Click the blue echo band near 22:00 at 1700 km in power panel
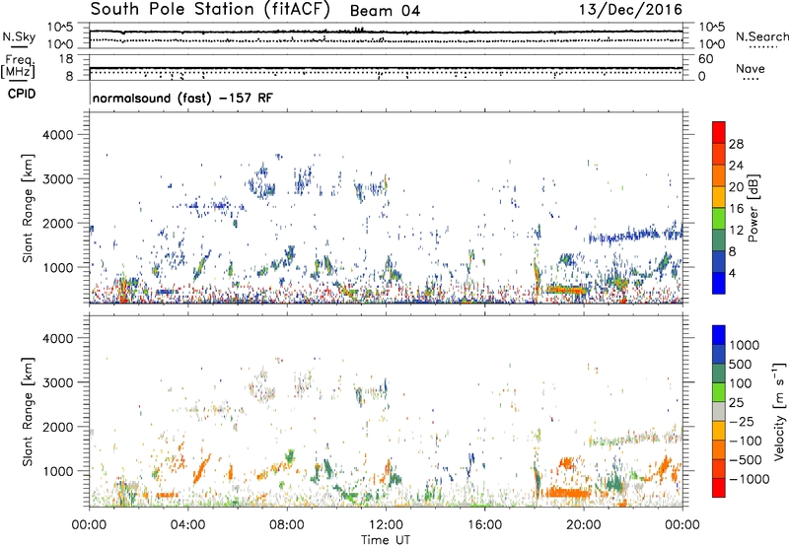The height and width of the screenshot is (546, 789). point(634,235)
